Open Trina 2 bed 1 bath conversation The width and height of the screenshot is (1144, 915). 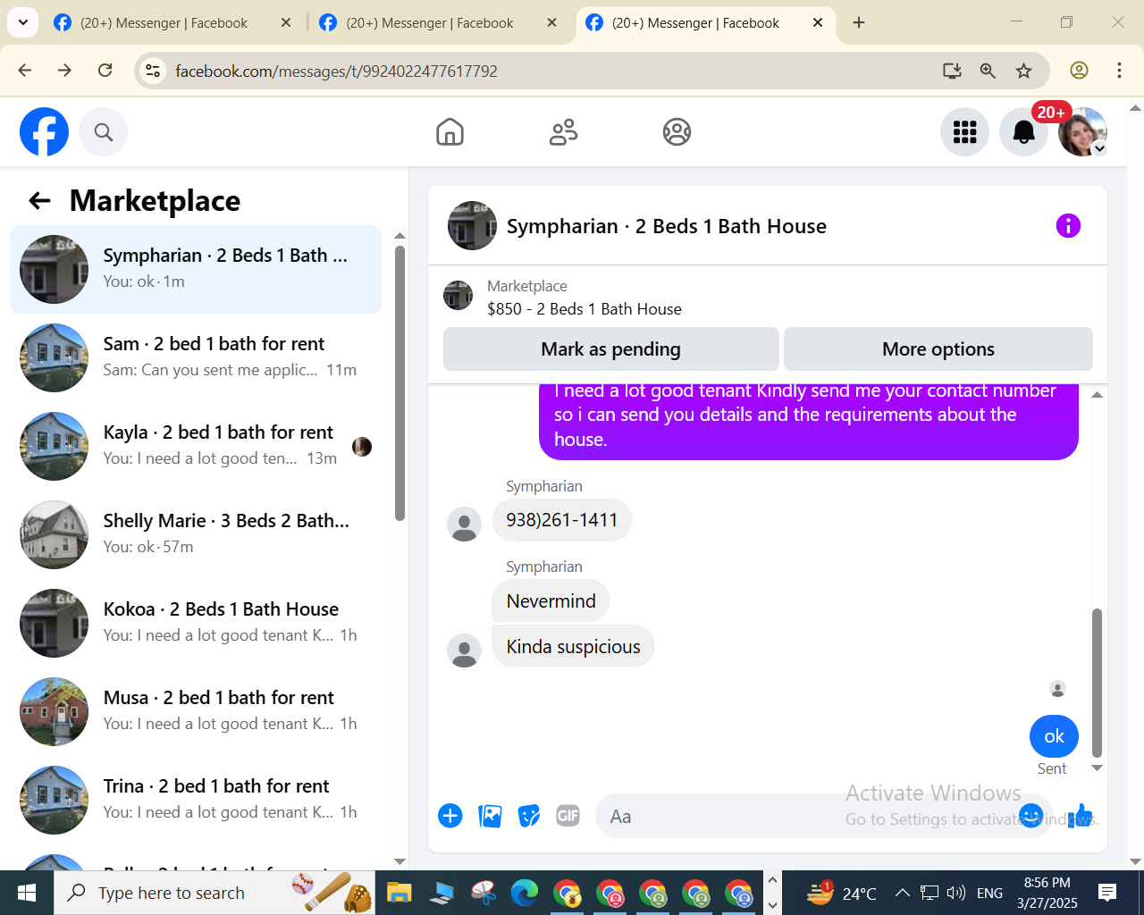[x=196, y=800]
